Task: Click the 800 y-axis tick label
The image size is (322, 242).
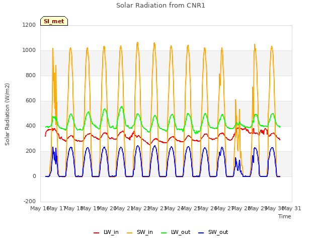Action: pyautogui.click(x=31, y=75)
